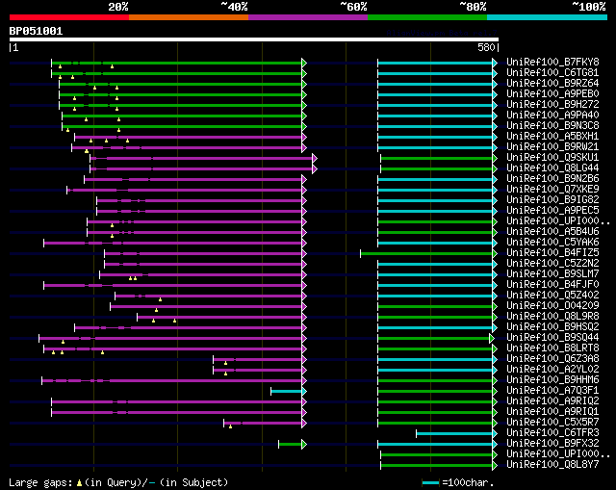The image size is (616, 490).
Task: Select the UniRef100_A2YL02 entry
Action: point(552,370)
